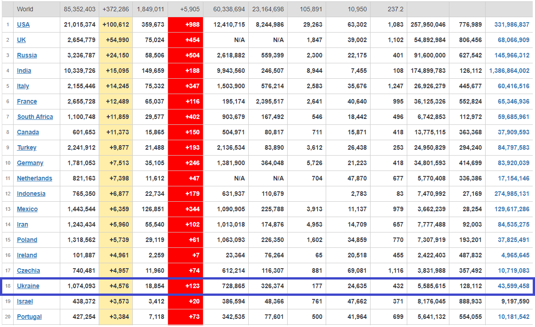The height and width of the screenshot is (327, 535).
Task: Click the red +988 new deaths cell
Action: [x=185, y=24]
